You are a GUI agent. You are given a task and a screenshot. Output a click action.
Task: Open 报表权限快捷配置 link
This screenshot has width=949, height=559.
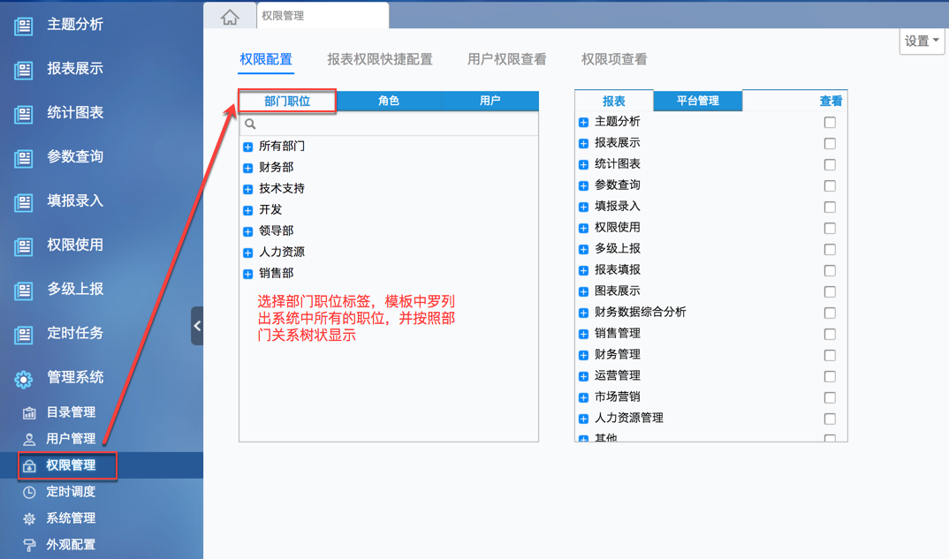click(x=380, y=59)
